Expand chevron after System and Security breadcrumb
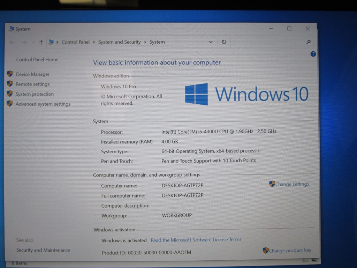 tap(145, 42)
